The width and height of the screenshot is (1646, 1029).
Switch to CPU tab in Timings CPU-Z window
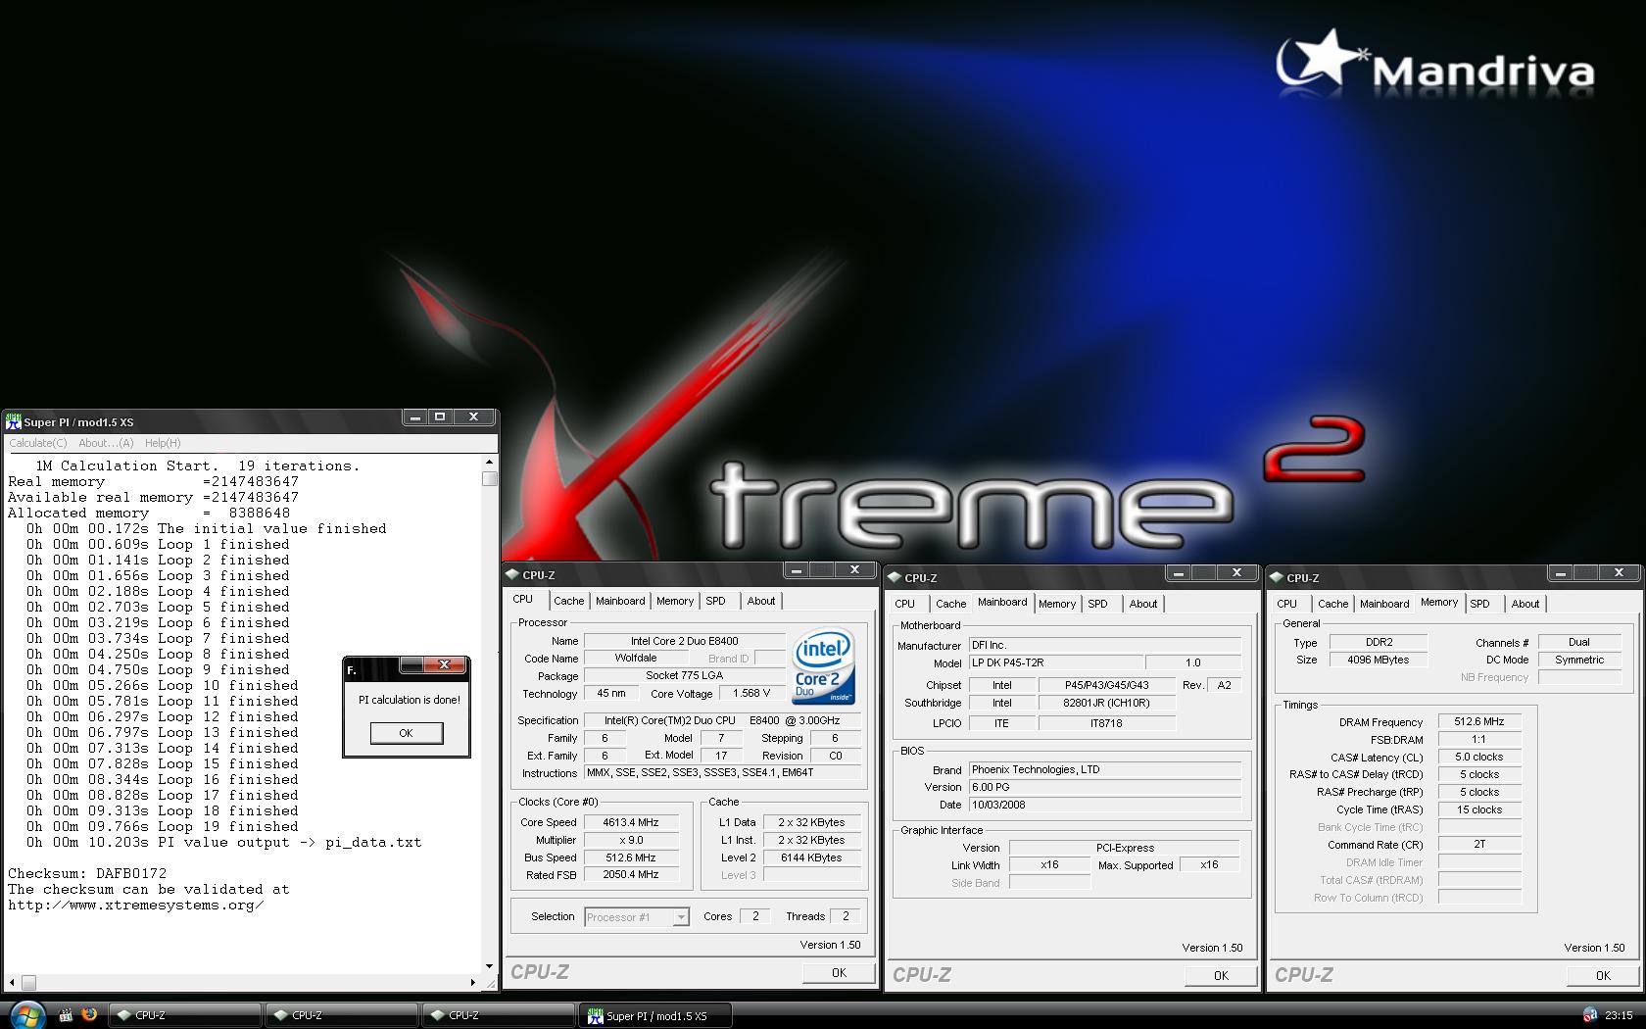[1287, 604]
